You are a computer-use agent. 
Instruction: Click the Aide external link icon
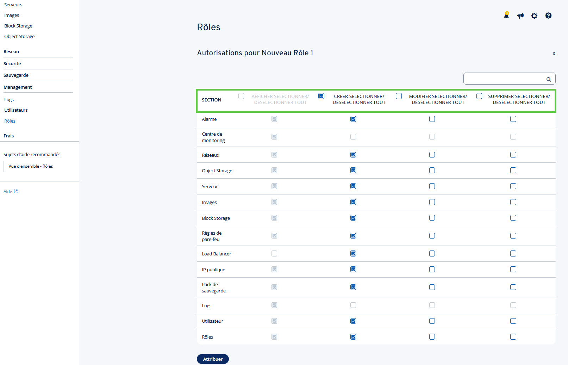(x=15, y=191)
